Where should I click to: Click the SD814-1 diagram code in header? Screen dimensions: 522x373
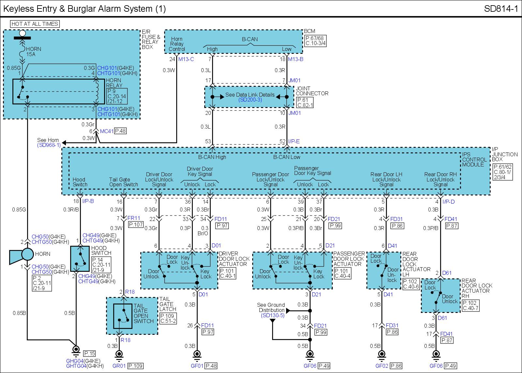501,8
